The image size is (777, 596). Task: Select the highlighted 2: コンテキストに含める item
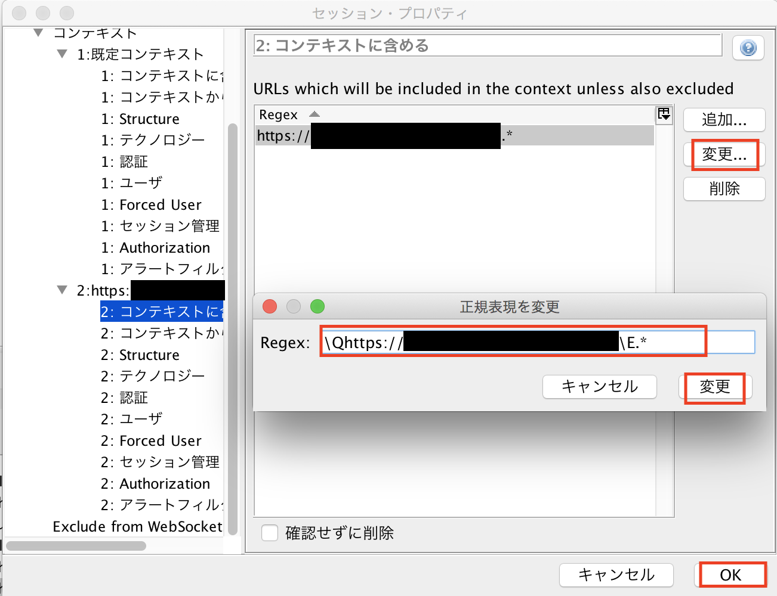coord(162,312)
